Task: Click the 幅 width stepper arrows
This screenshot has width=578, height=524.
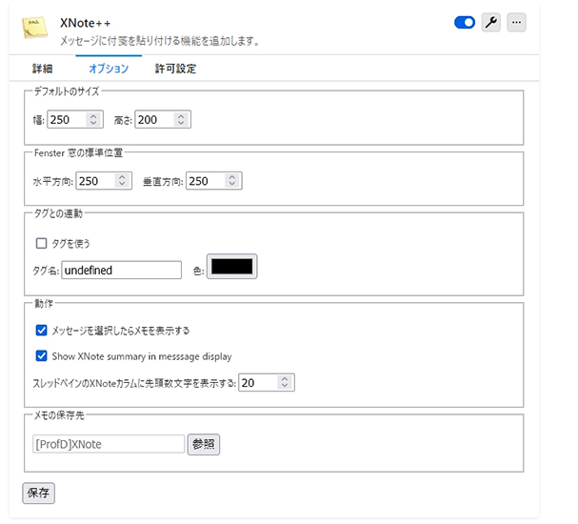Action: pyautogui.click(x=93, y=120)
